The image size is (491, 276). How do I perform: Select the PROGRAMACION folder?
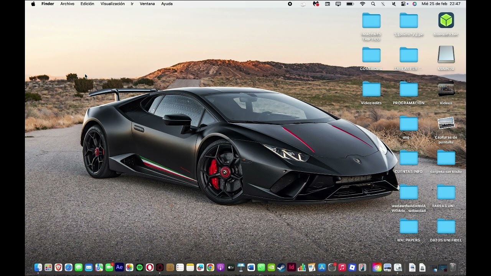pyautogui.click(x=409, y=93)
